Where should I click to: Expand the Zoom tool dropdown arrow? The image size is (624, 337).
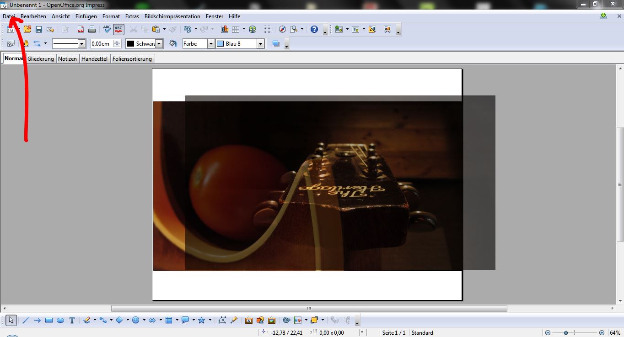[302, 29]
